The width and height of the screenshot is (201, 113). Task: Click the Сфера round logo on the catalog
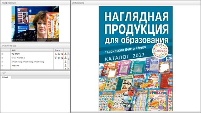(160, 51)
